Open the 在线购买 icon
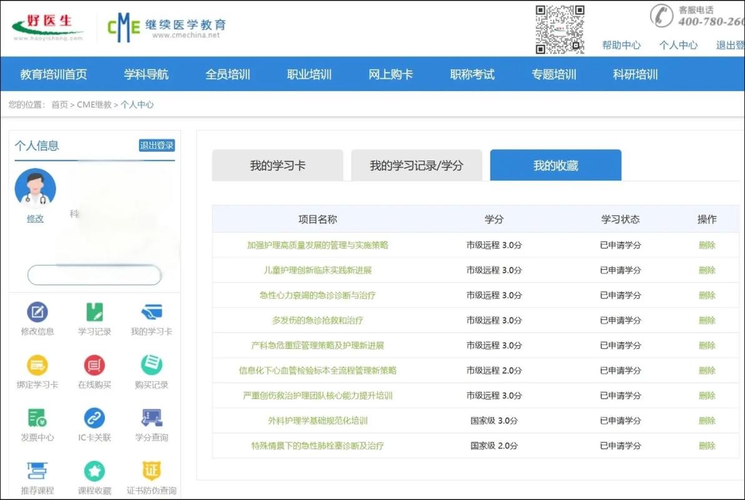The height and width of the screenshot is (500, 745). point(94,366)
